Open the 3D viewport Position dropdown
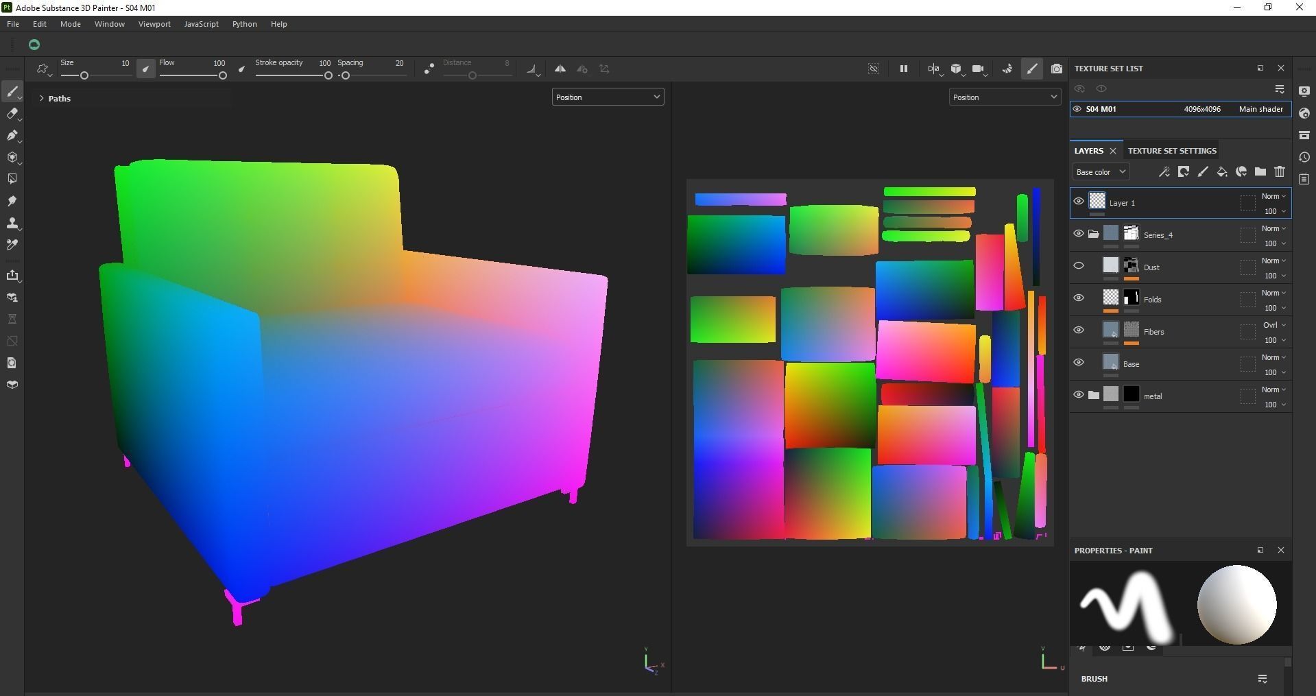The image size is (1316, 696). click(x=608, y=97)
